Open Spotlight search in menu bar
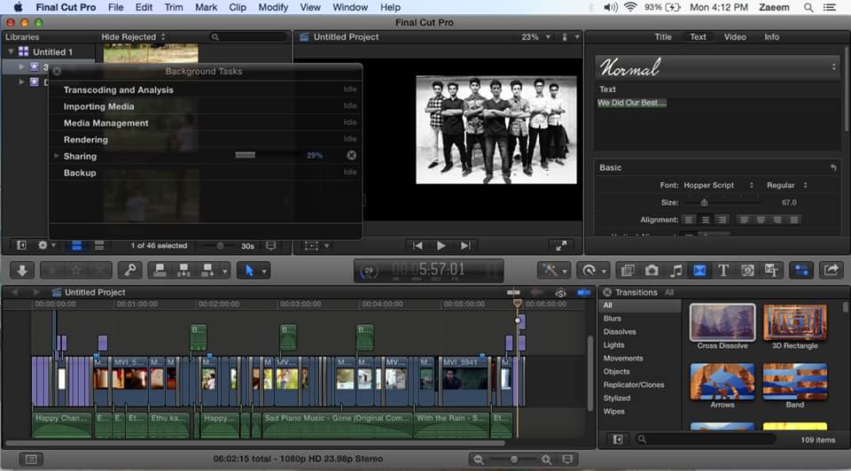The image size is (851, 471). (x=808, y=7)
